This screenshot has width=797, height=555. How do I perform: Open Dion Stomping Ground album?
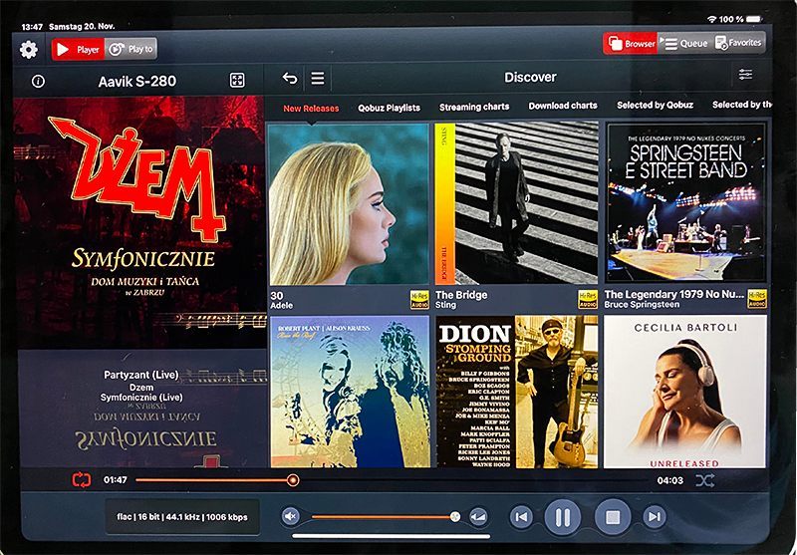(x=517, y=392)
